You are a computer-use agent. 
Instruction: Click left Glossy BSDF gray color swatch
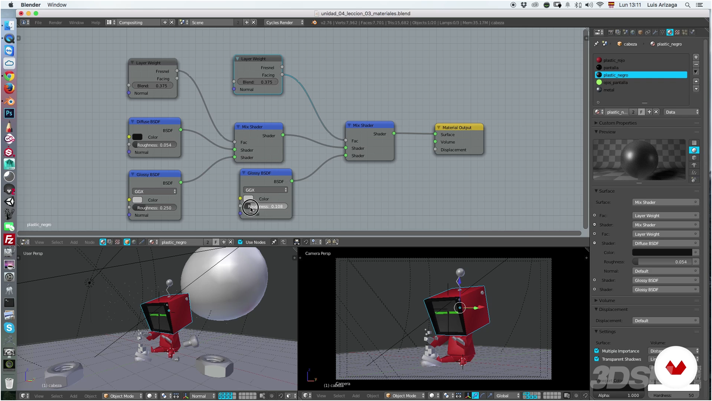137,200
